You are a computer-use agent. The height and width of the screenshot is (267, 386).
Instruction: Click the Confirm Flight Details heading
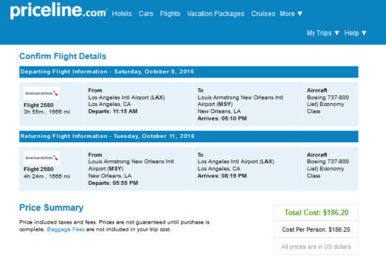pyautogui.click(x=62, y=56)
